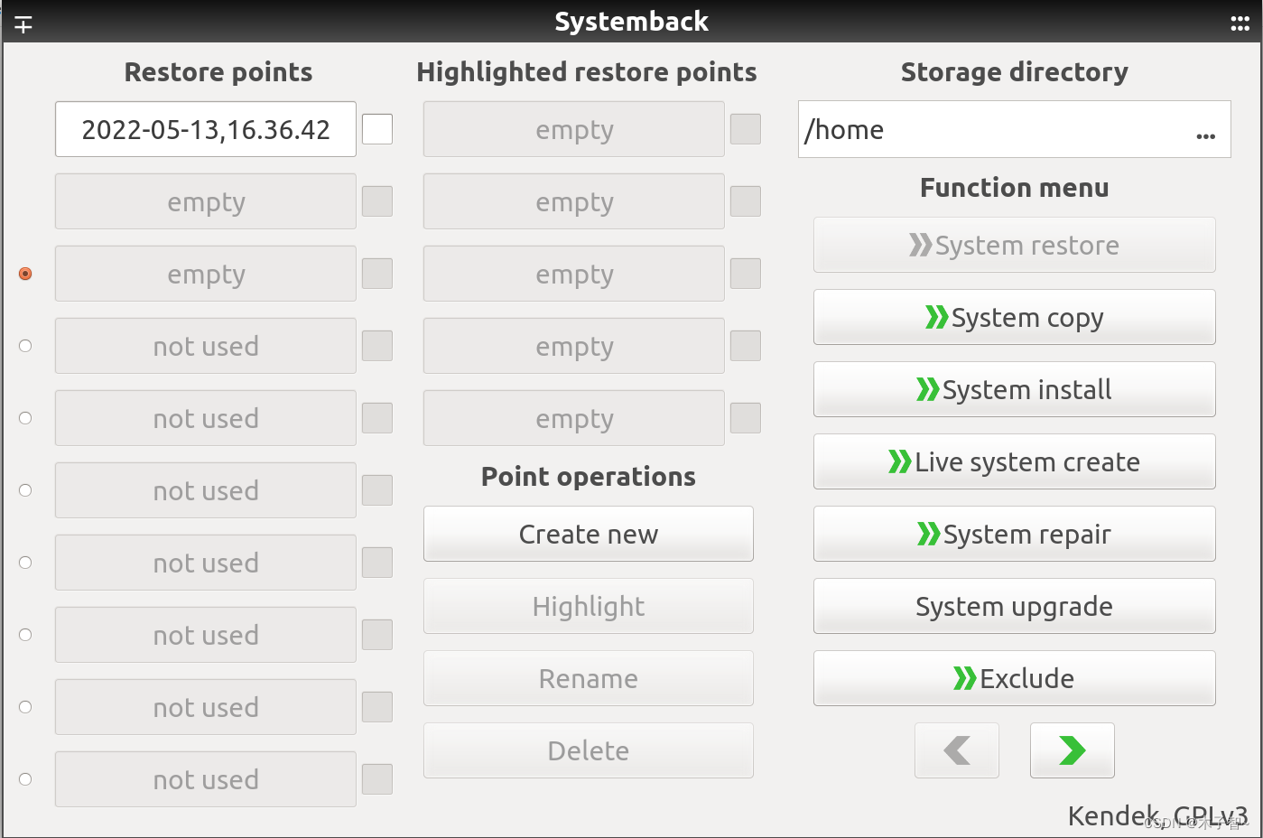
Task: Open System repair function
Action: (1015, 534)
